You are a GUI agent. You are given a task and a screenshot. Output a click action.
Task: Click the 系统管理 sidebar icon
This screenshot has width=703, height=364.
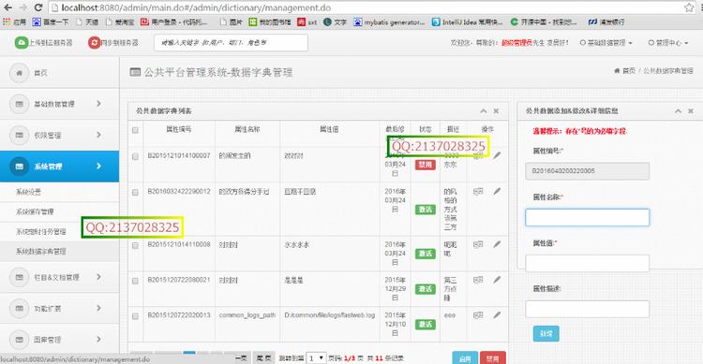pyautogui.click(x=20, y=167)
